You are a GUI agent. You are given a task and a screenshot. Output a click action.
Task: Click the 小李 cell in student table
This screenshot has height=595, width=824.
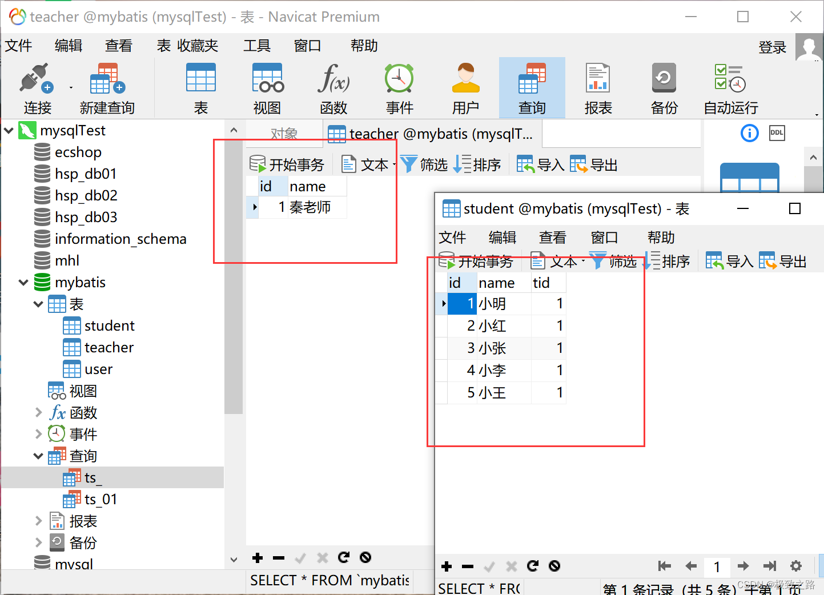[504, 371]
